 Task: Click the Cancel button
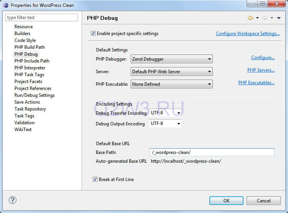point(264,200)
